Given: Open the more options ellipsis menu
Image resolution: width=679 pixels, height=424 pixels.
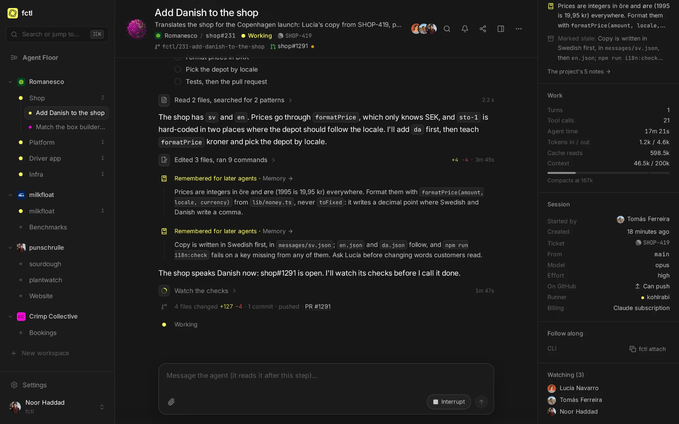Looking at the screenshot, I should tap(519, 29).
